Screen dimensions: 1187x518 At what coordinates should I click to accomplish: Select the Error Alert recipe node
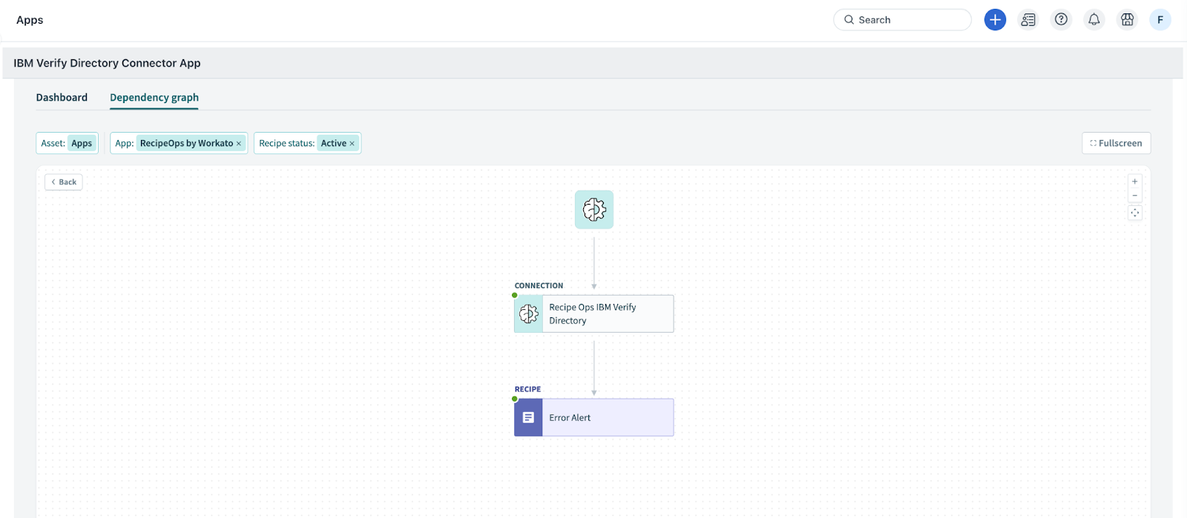click(594, 418)
